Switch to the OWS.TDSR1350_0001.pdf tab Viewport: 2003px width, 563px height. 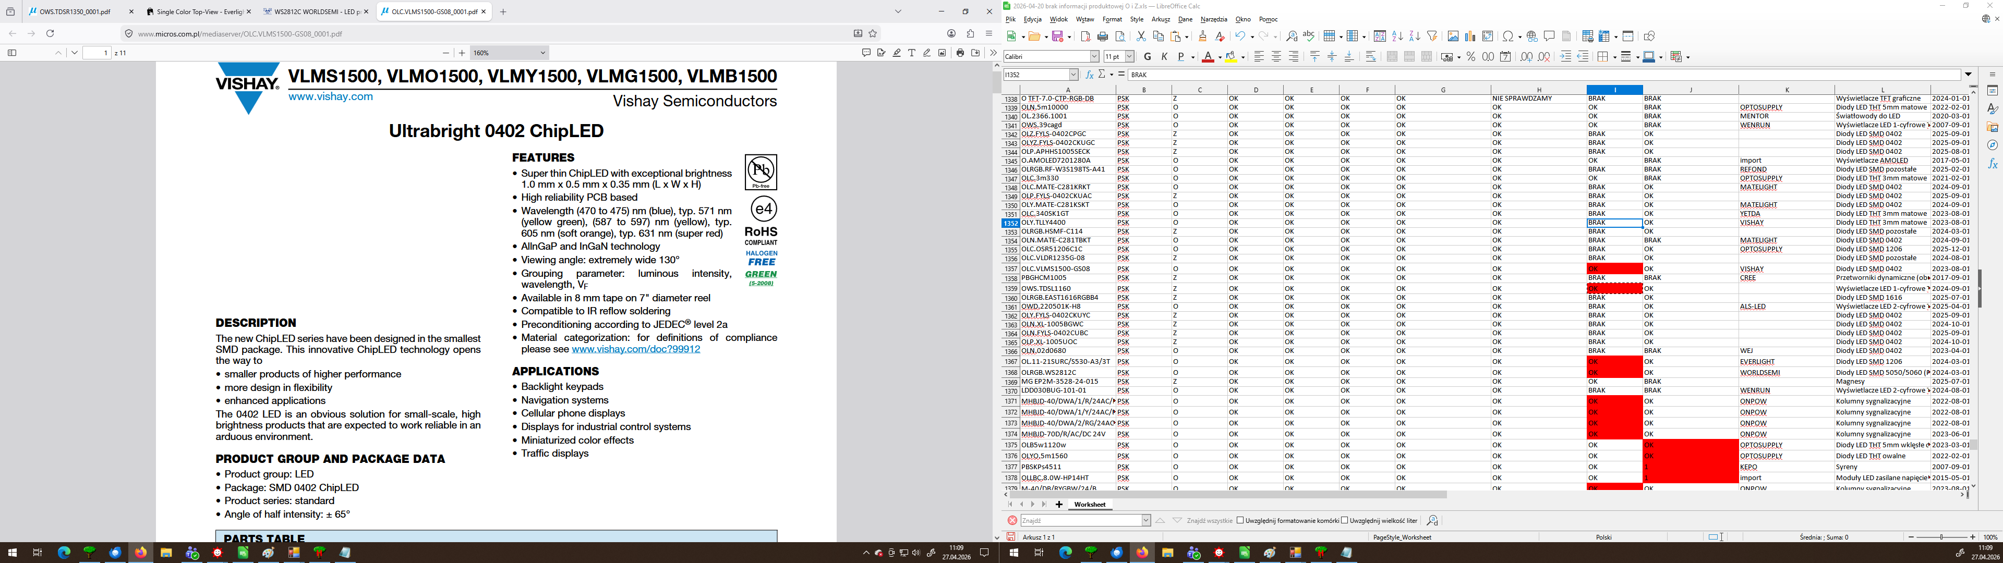point(82,11)
